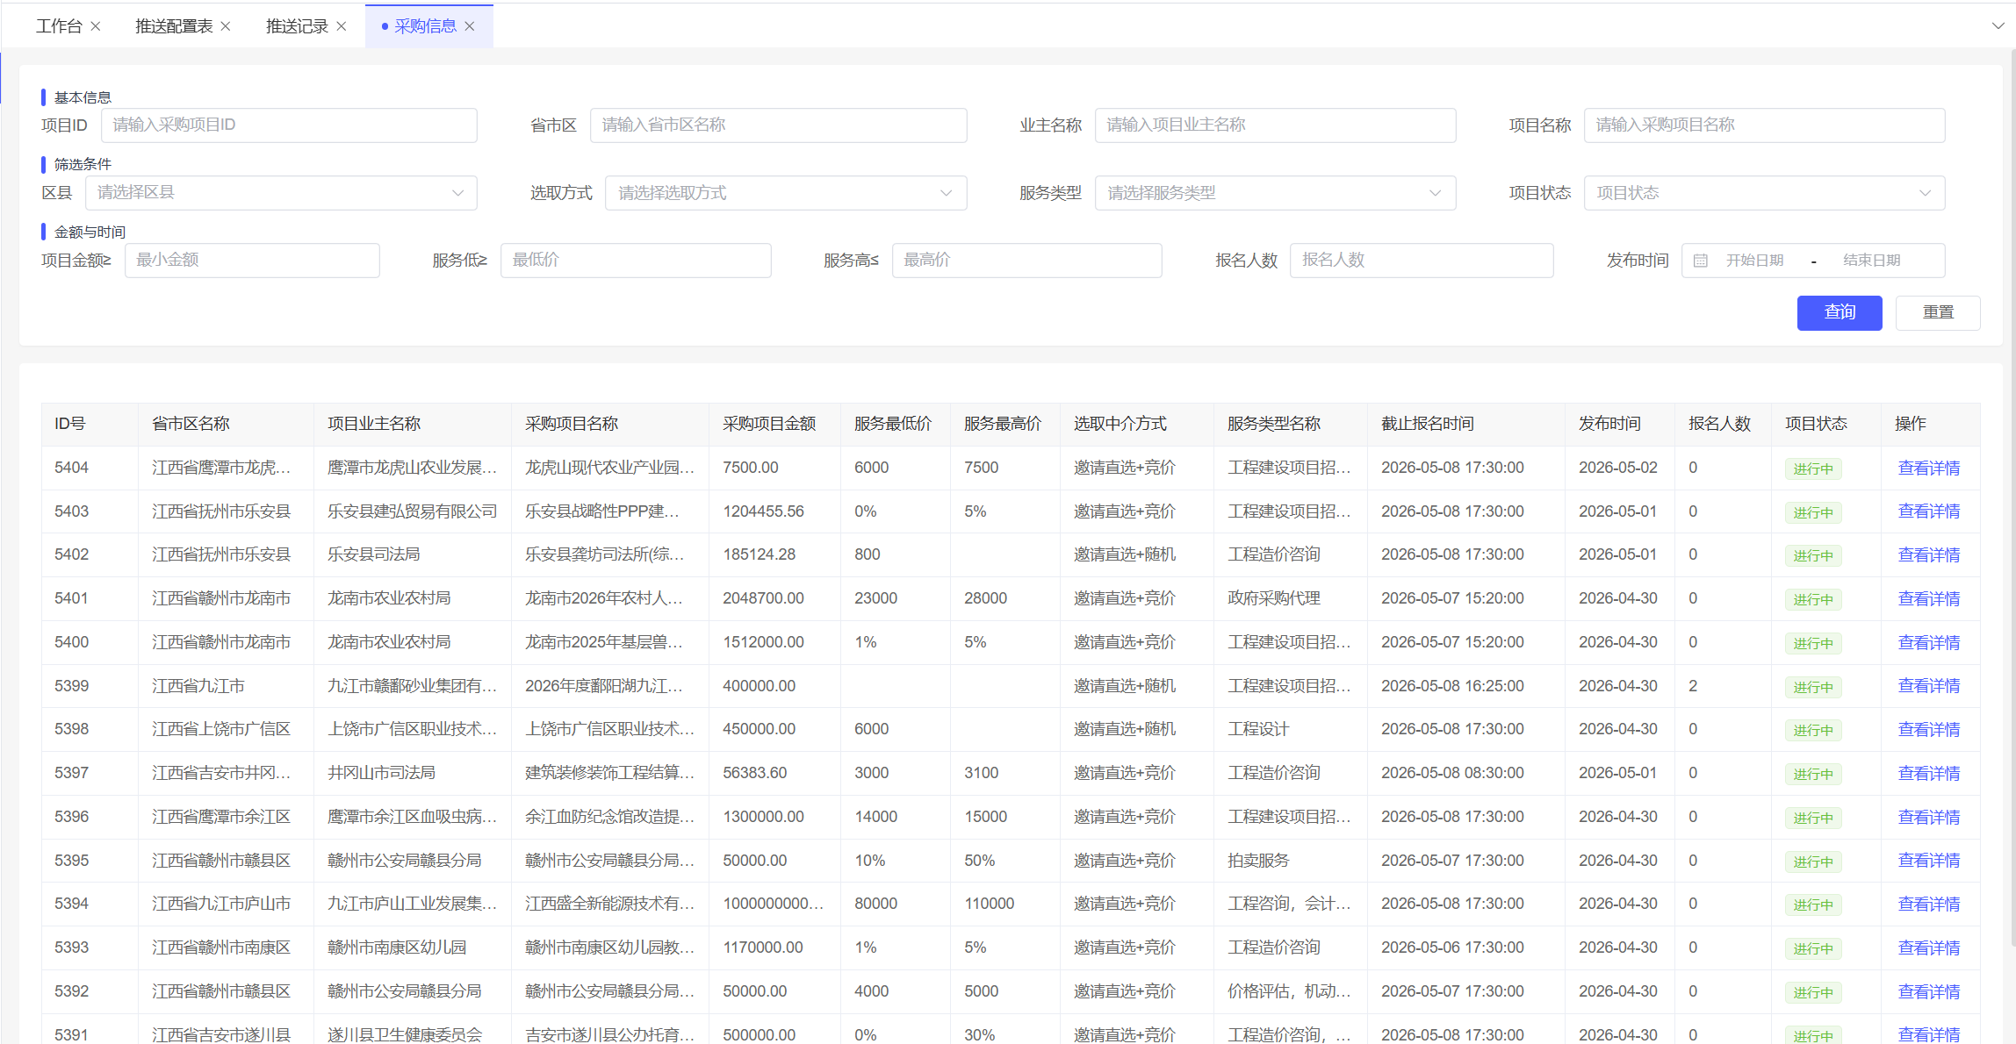Open 查看详情 for row 5404

tap(1929, 468)
